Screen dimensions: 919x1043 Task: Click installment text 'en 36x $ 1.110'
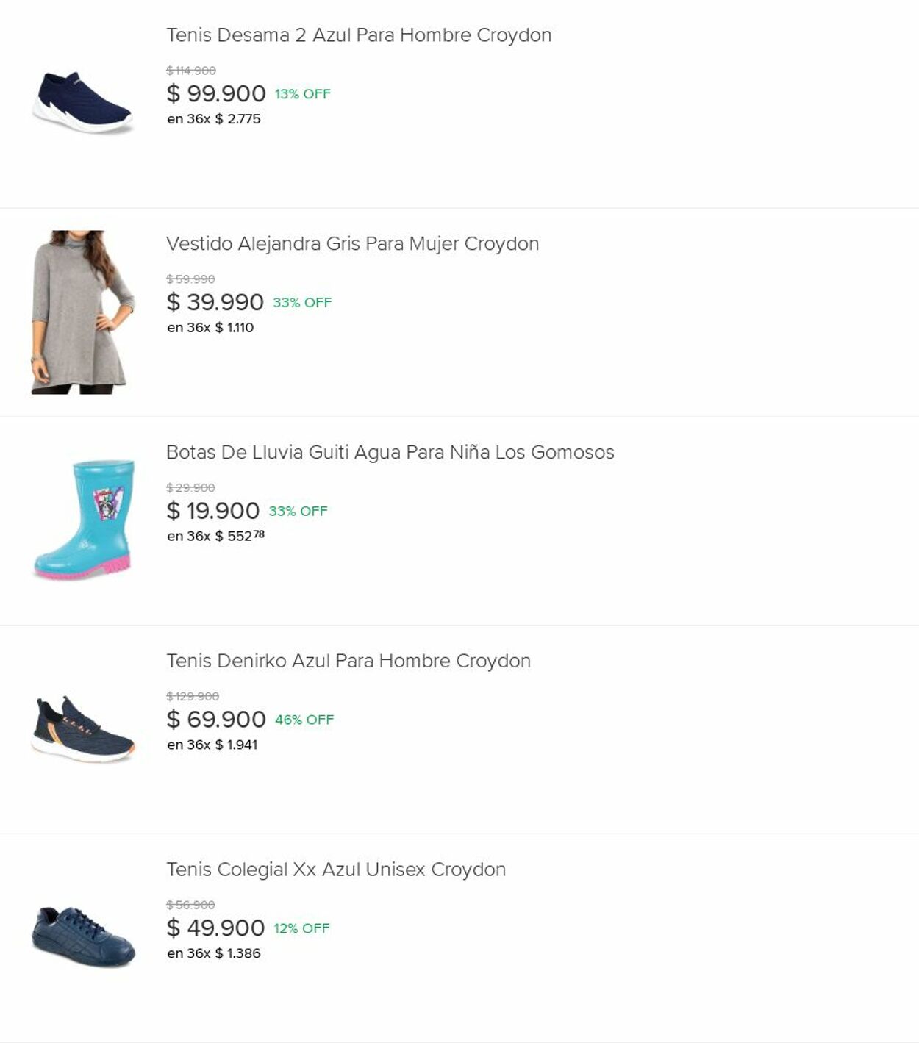(210, 328)
